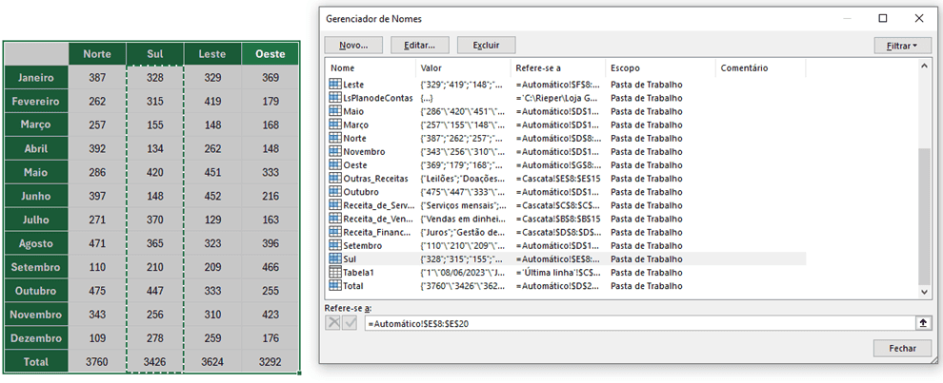Click cell value 452 in the Leste column
943x383 pixels.
(213, 197)
